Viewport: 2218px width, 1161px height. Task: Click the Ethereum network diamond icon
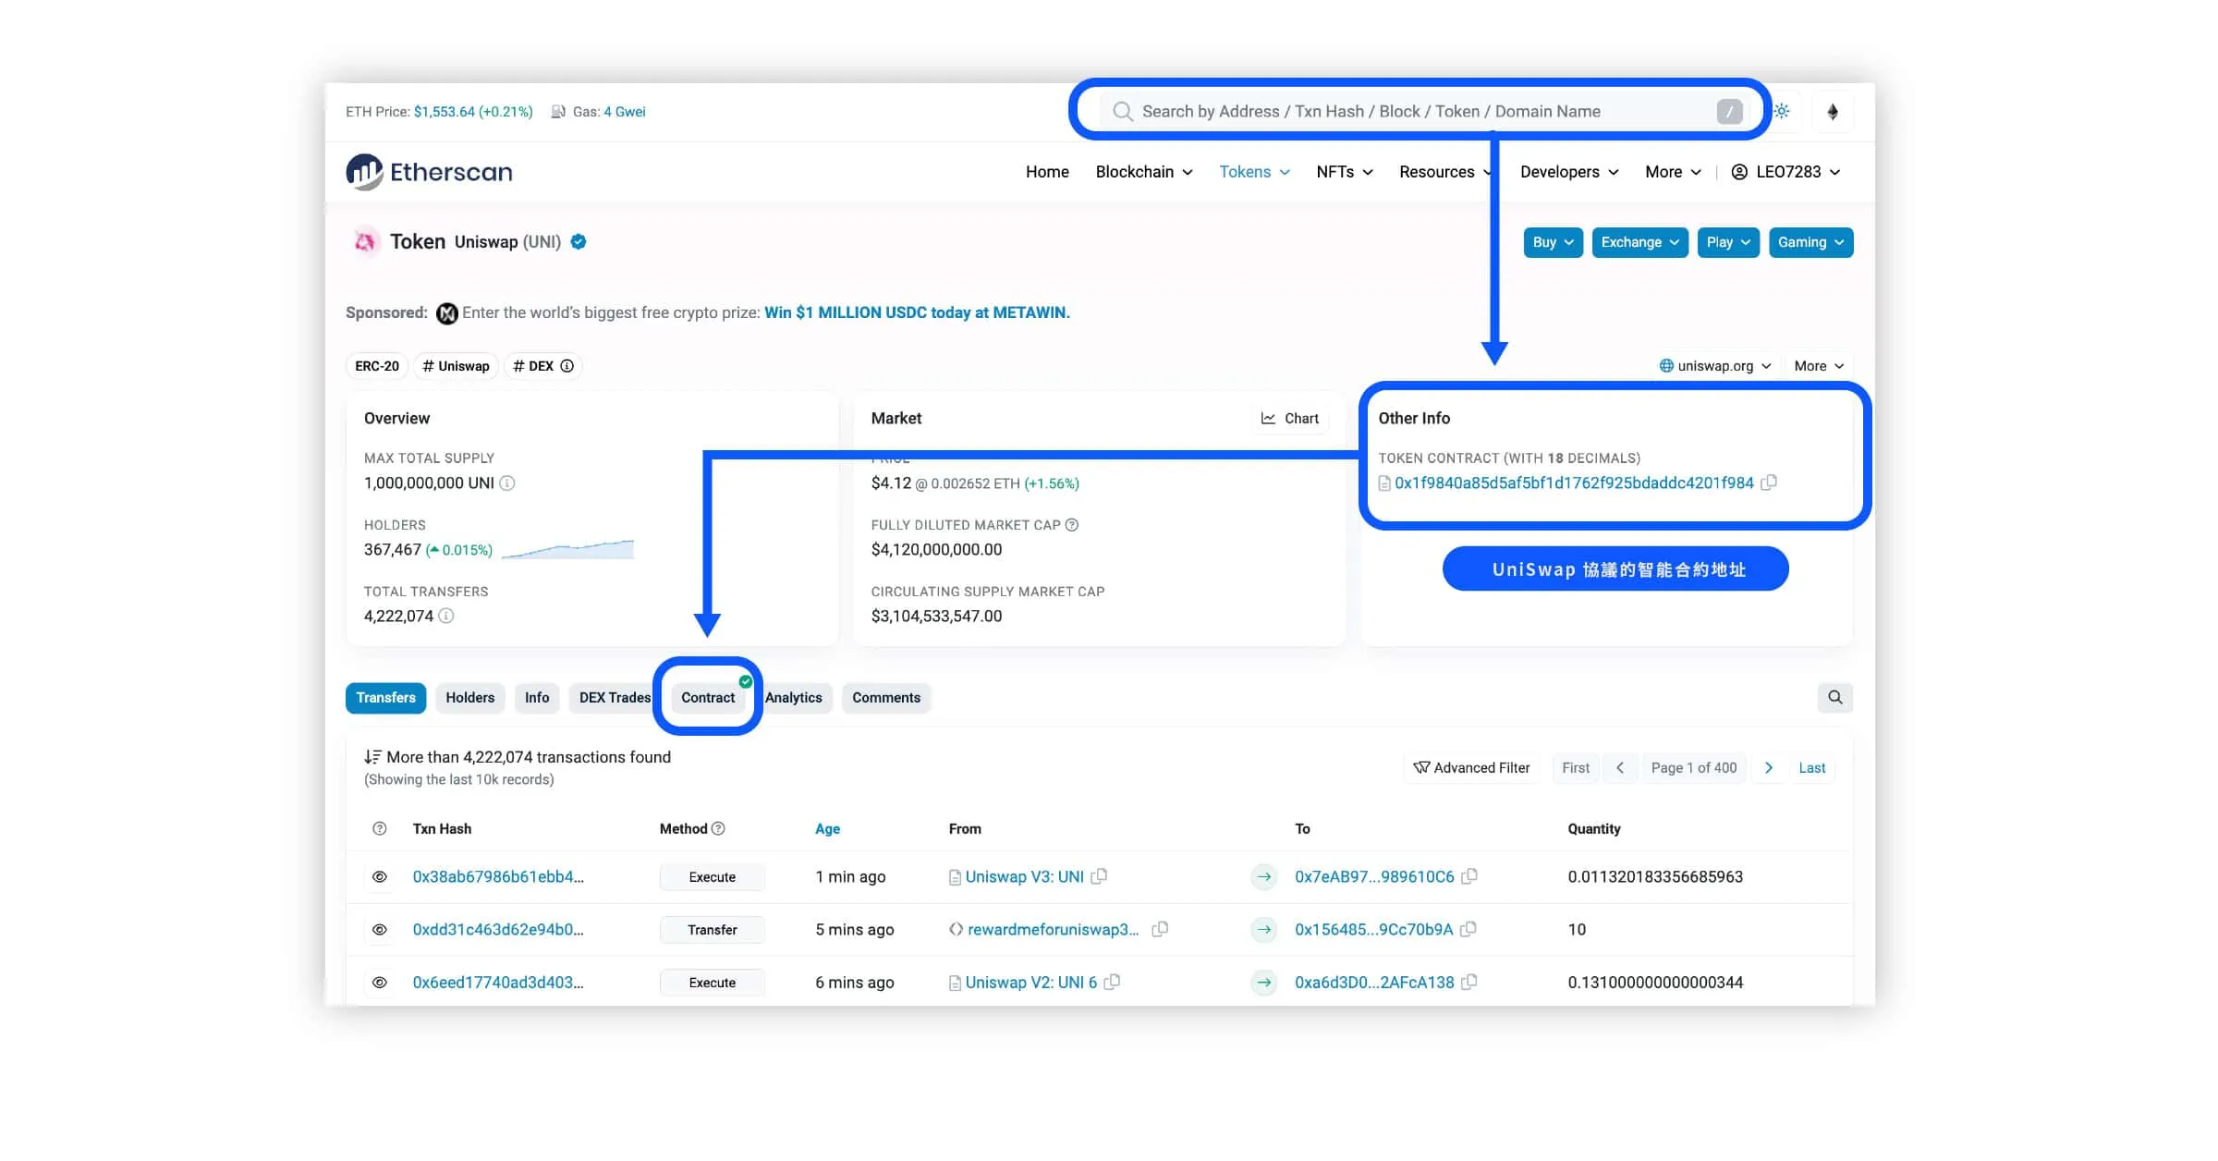(x=1833, y=112)
